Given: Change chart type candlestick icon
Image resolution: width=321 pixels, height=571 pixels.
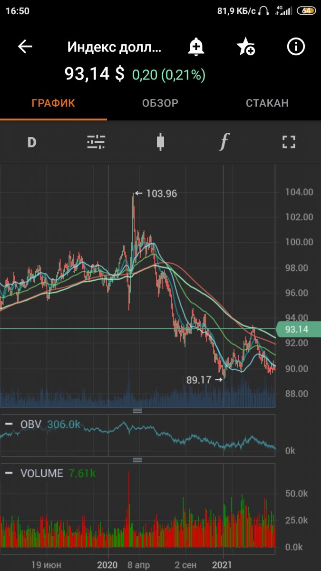Looking at the screenshot, I should pos(160,142).
